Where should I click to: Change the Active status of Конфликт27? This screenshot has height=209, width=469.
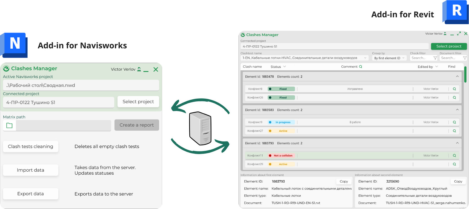pos(281,131)
